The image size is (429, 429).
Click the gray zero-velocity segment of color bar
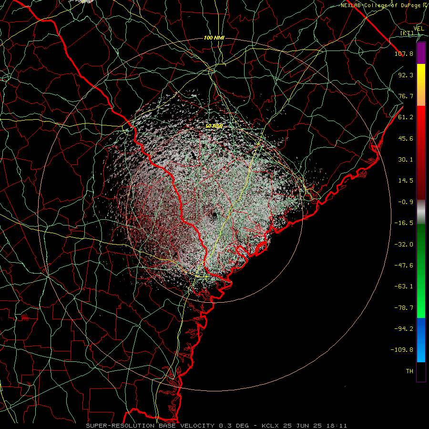click(x=421, y=212)
